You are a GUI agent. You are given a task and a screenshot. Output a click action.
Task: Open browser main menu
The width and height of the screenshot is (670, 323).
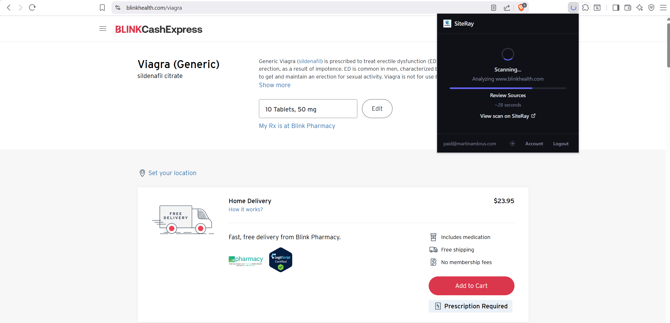pos(663,8)
